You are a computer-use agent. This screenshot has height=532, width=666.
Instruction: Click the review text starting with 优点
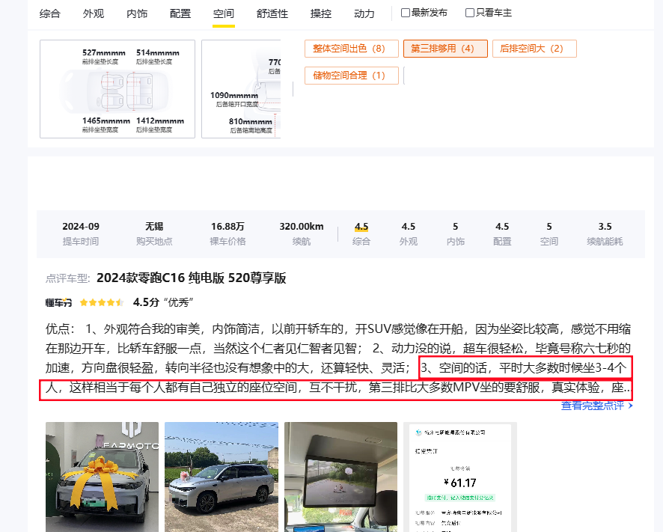[338, 358]
